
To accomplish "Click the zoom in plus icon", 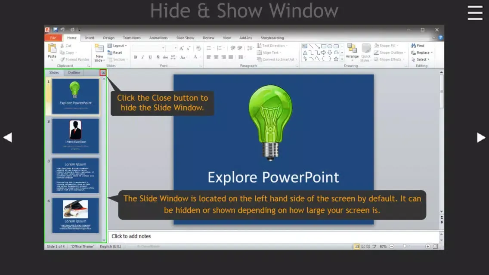I will point(427,246).
